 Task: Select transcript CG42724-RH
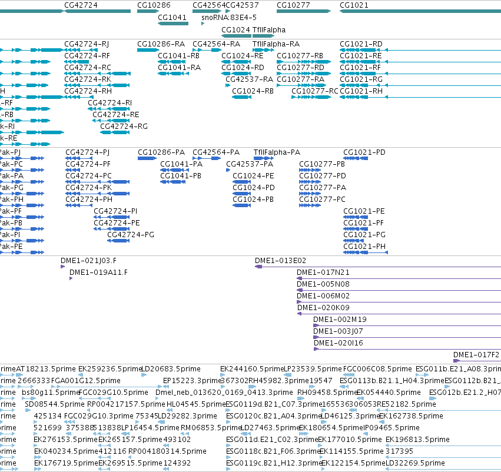point(88,91)
